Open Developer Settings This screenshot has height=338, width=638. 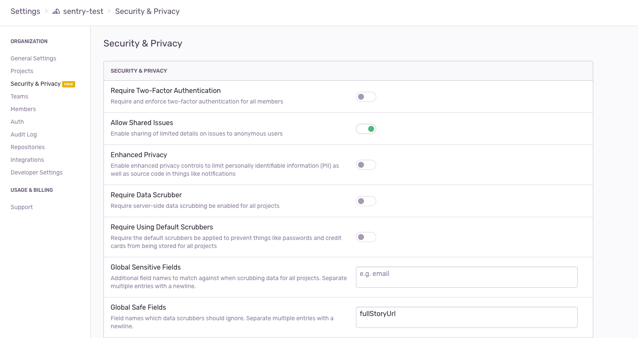point(36,172)
